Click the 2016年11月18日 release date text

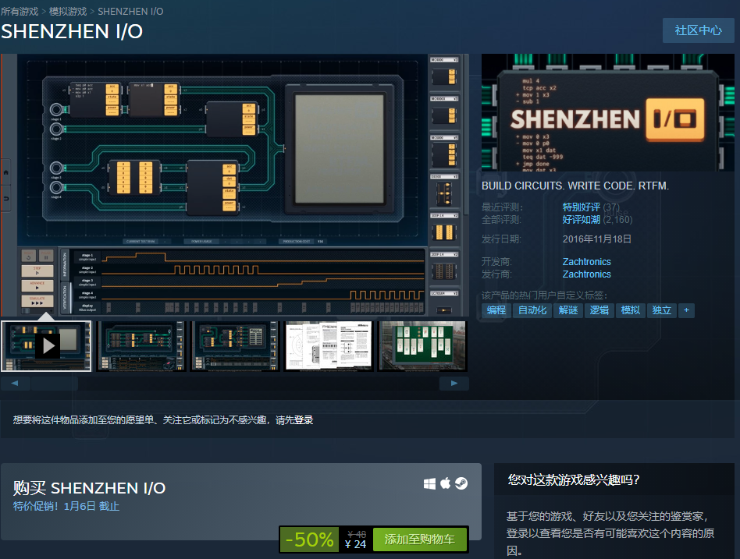click(596, 239)
